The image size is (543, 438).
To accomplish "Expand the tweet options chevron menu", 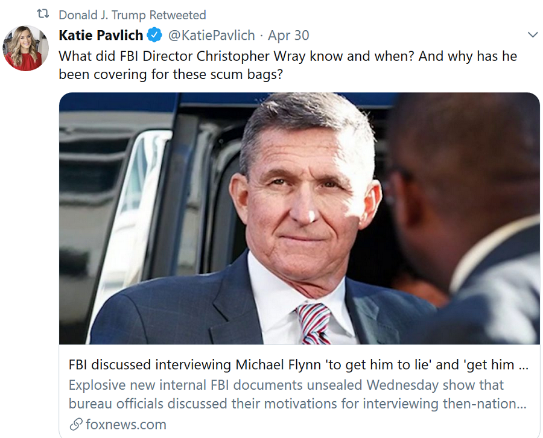I will (x=532, y=35).
